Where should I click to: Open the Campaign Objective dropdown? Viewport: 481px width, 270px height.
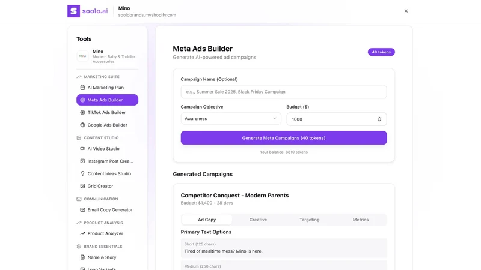pos(231,118)
